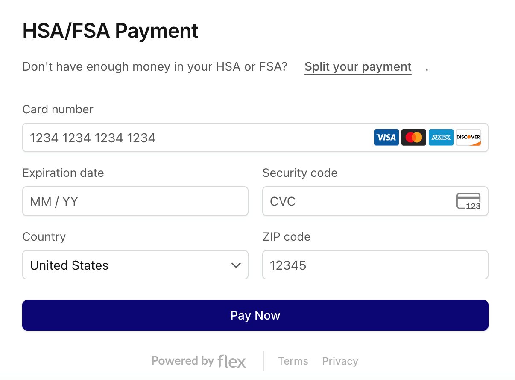This screenshot has height=380, width=515.
Task: Open the Terms link
Action: (293, 361)
